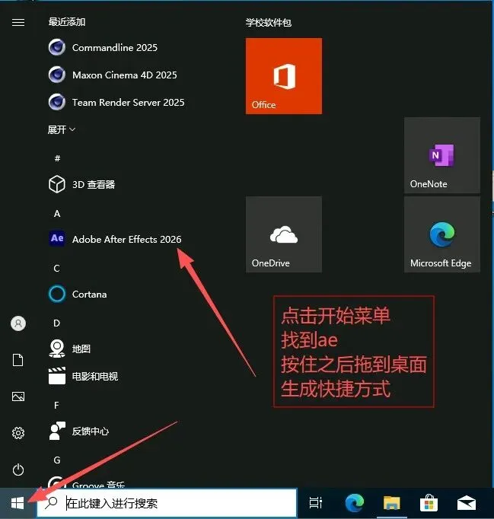Click the Power icon in Start sidebar
Screen dimensions: 494x519
tap(18, 470)
